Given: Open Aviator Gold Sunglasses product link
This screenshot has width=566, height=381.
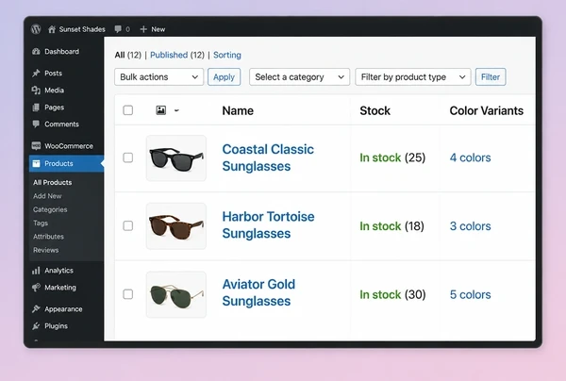Looking at the screenshot, I should point(258,292).
